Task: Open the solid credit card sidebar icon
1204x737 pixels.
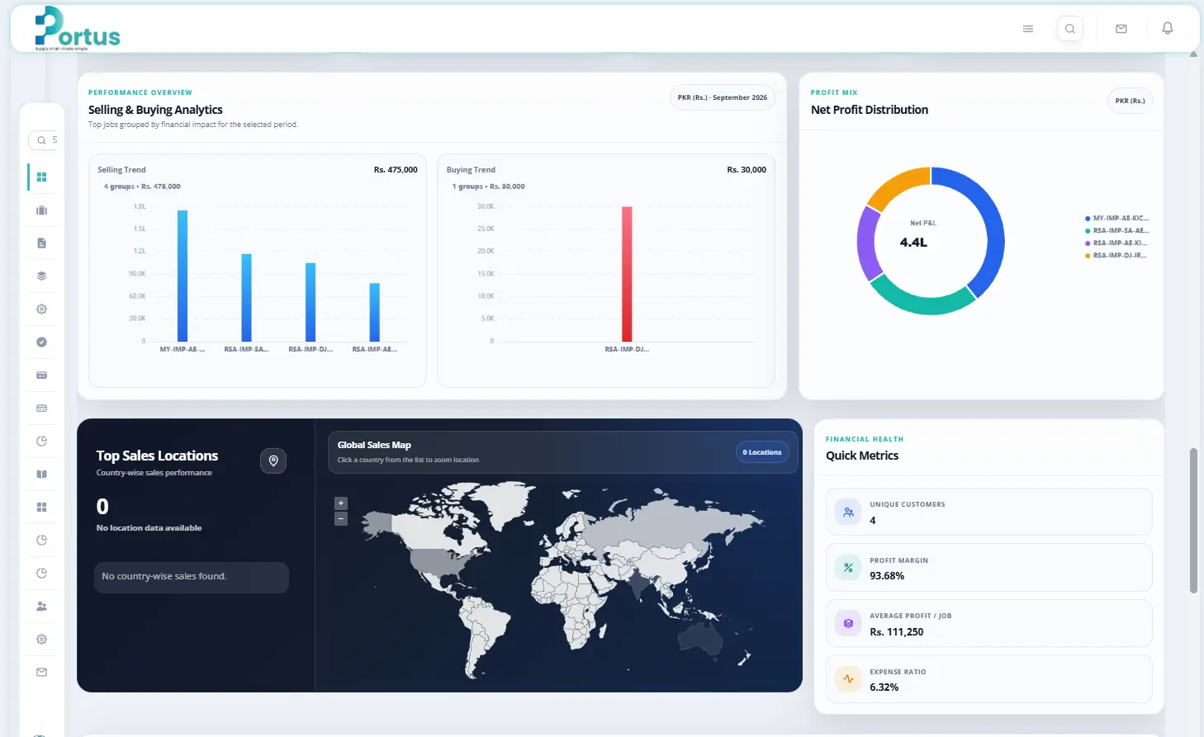Action: pos(42,375)
